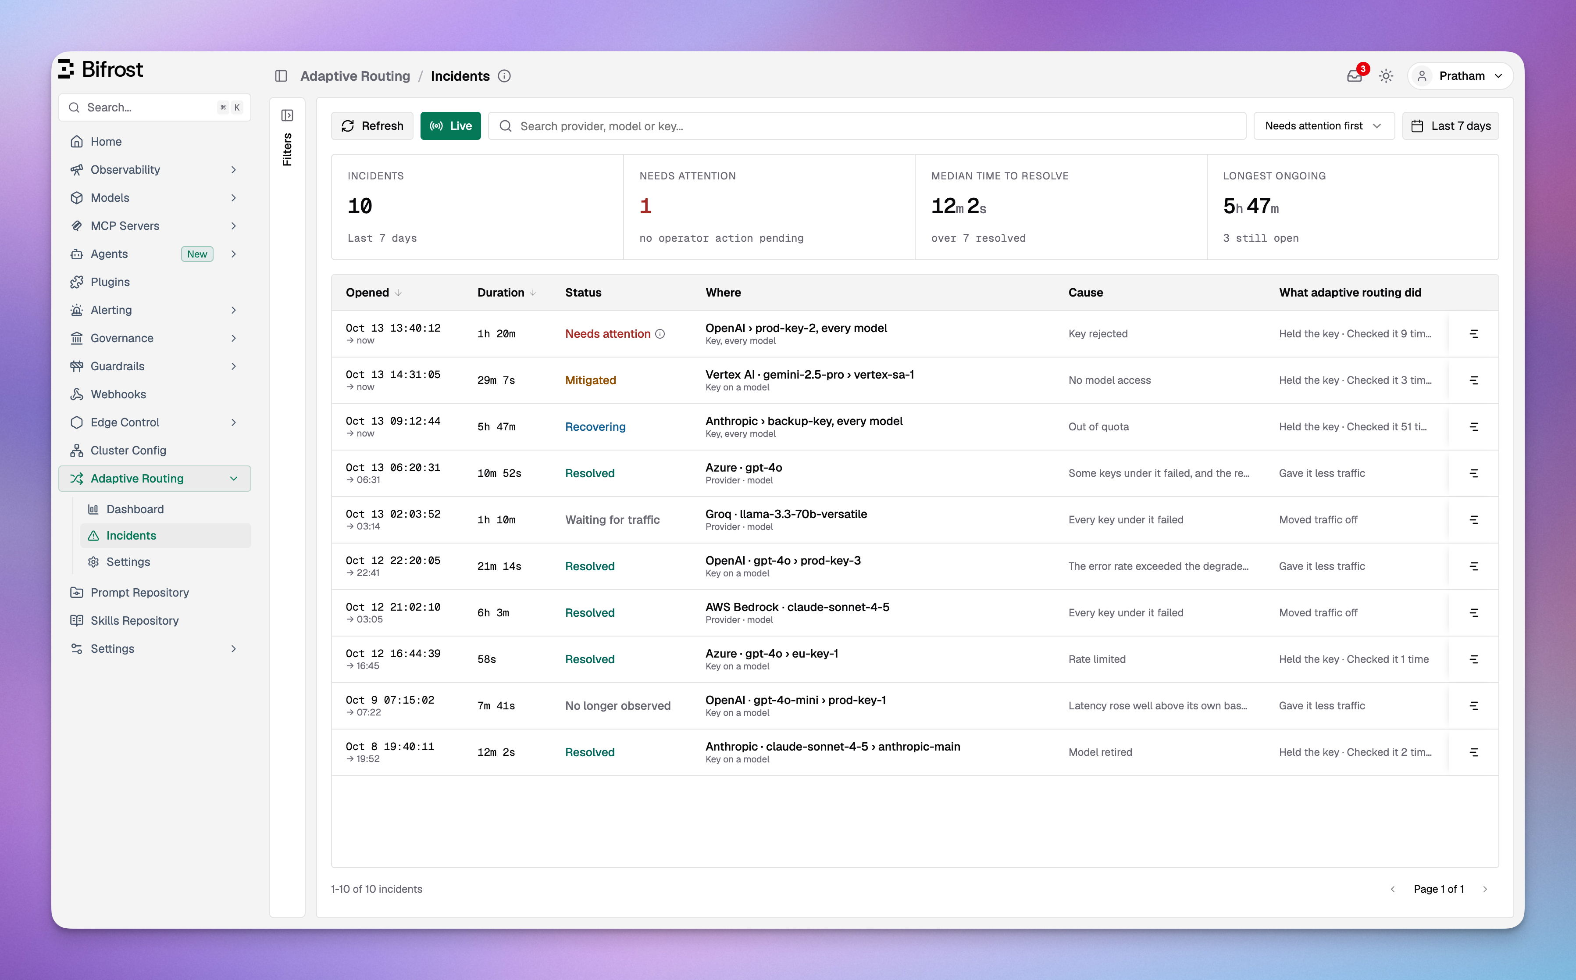
Task: Toggle the sidebar panel icon beside Adaptive Routing
Action: point(281,76)
